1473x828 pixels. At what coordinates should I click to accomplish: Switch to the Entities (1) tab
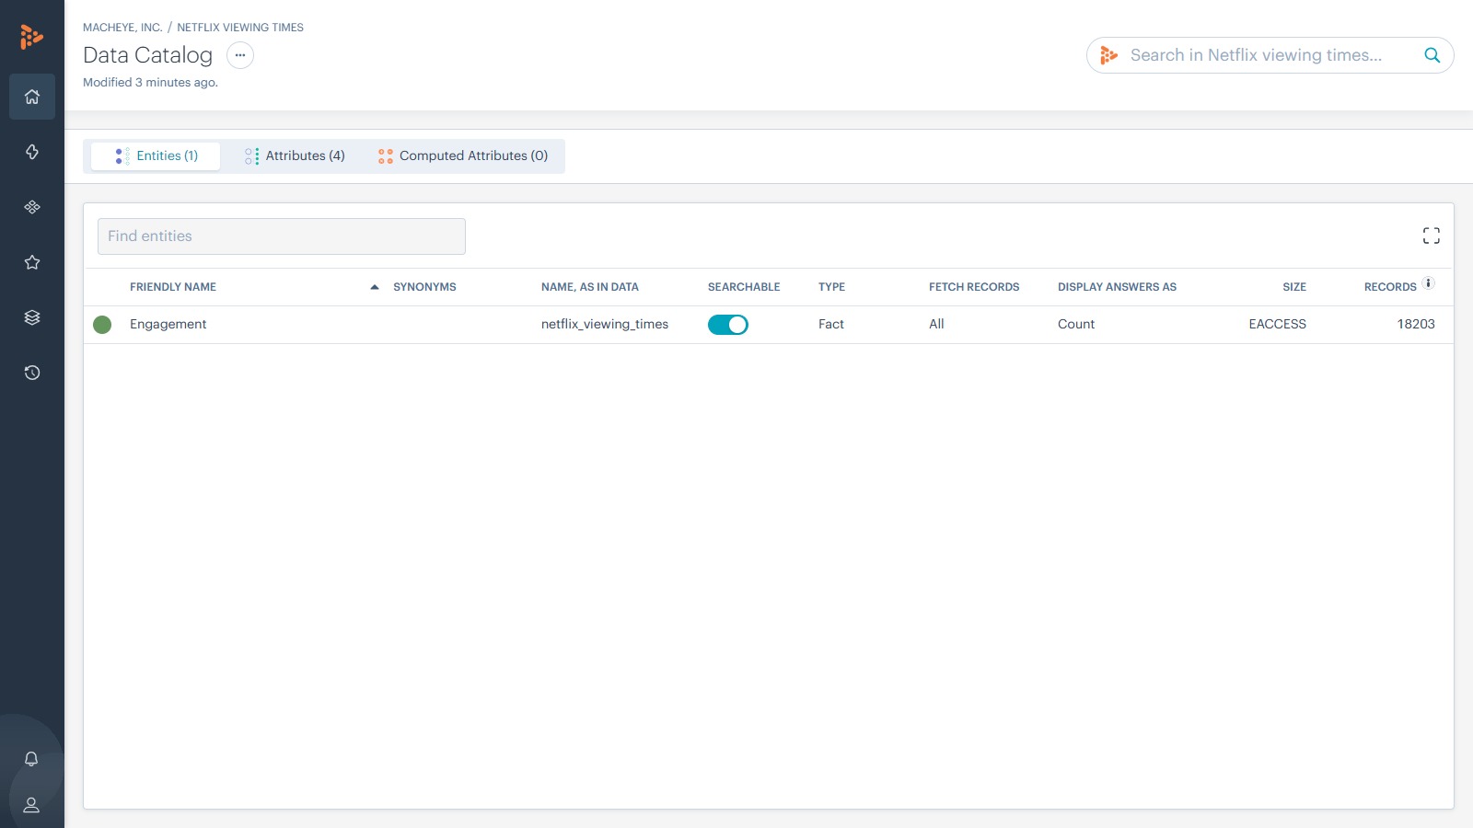tap(156, 156)
